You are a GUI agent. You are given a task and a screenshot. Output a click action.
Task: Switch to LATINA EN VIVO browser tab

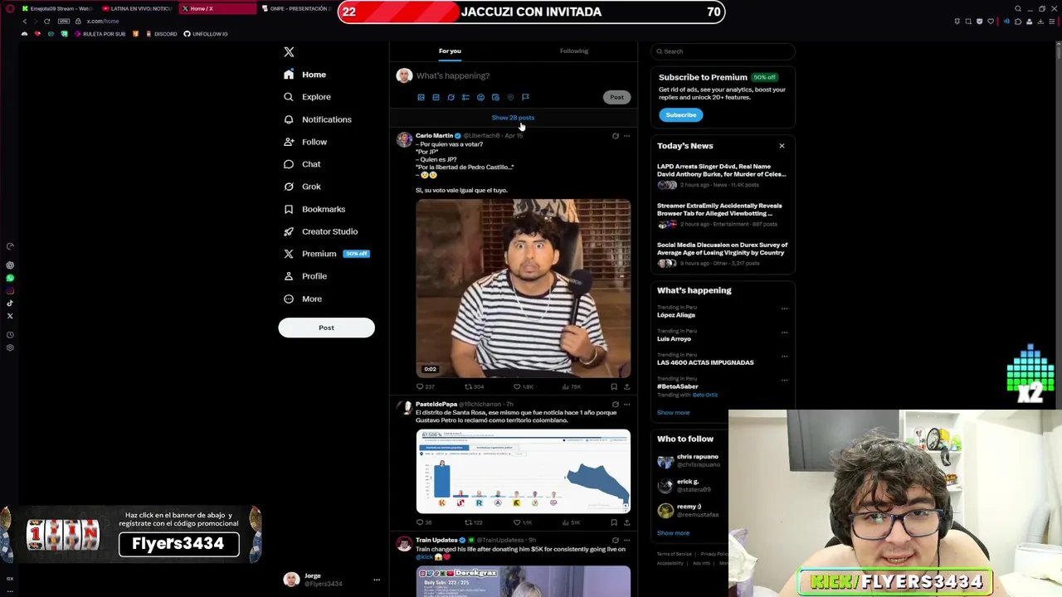pos(137,8)
